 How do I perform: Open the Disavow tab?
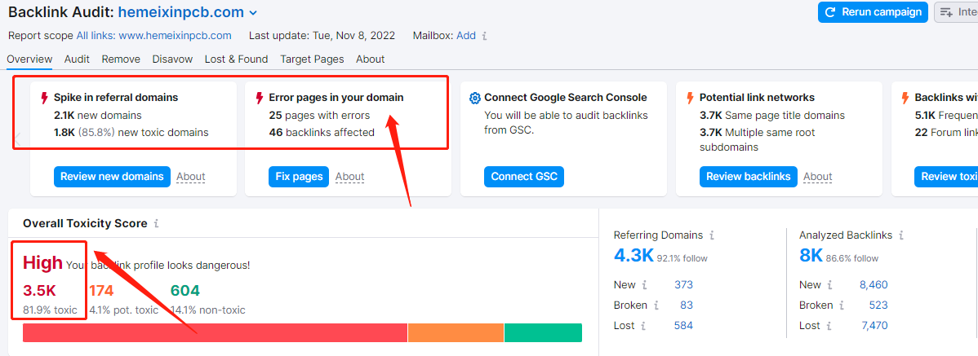point(172,59)
